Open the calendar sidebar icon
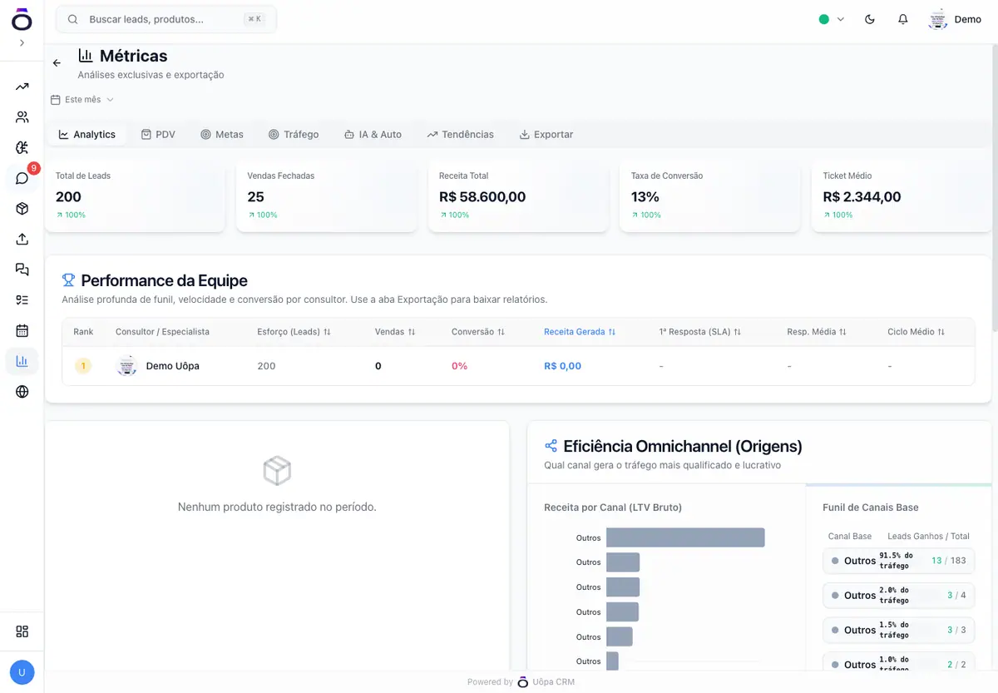The width and height of the screenshot is (998, 693). coord(22,330)
